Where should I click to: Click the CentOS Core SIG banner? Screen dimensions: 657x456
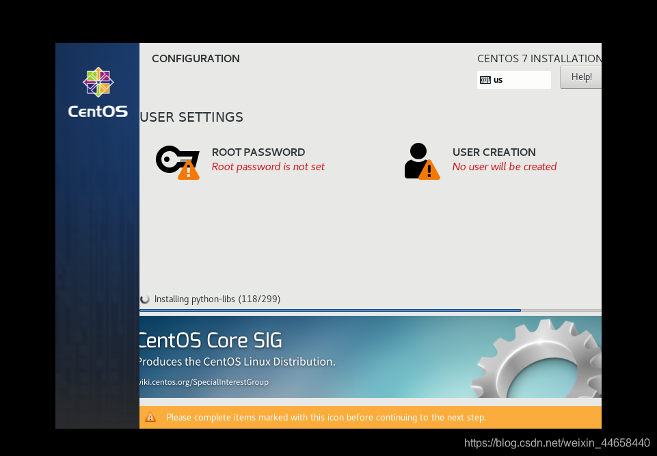click(371, 357)
